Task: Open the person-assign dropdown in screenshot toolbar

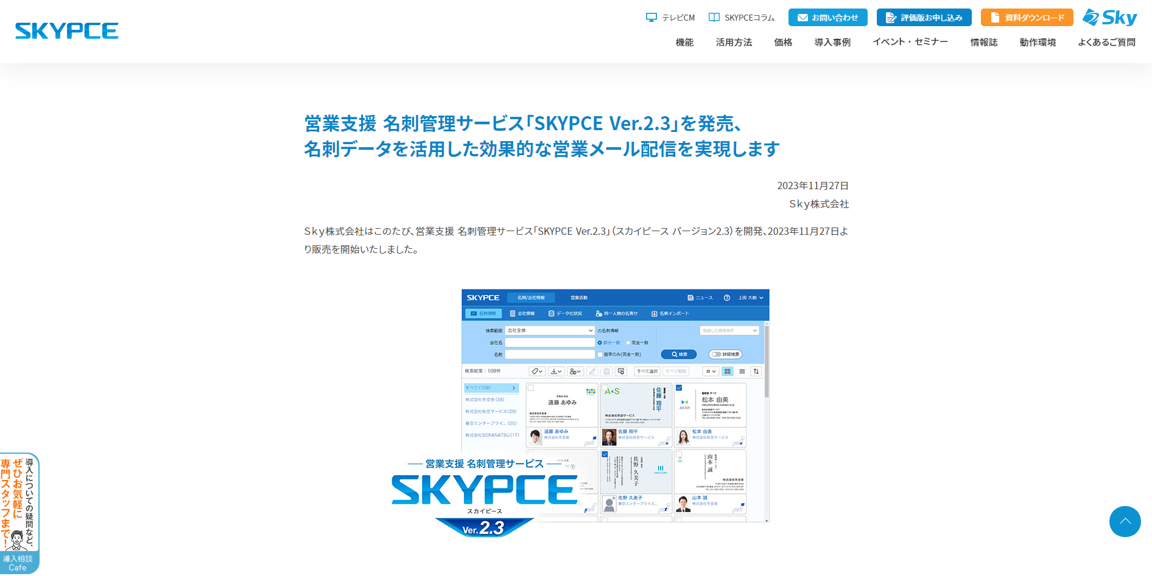Action: tap(575, 371)
